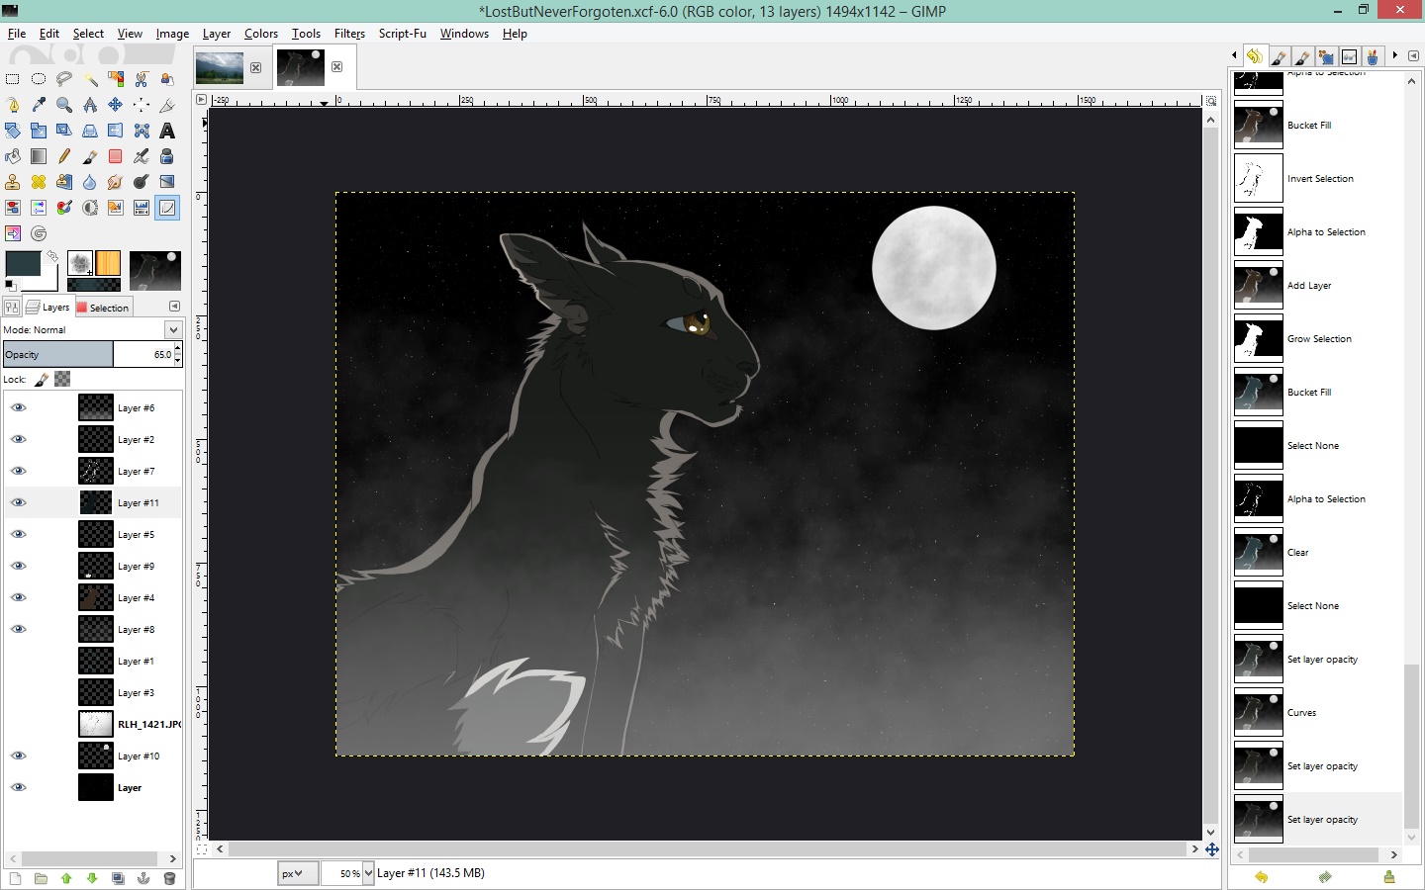This screenshot has height=890, width=1425.
Task: Open the px unit dropdown
Action: (x=298, y=873)
